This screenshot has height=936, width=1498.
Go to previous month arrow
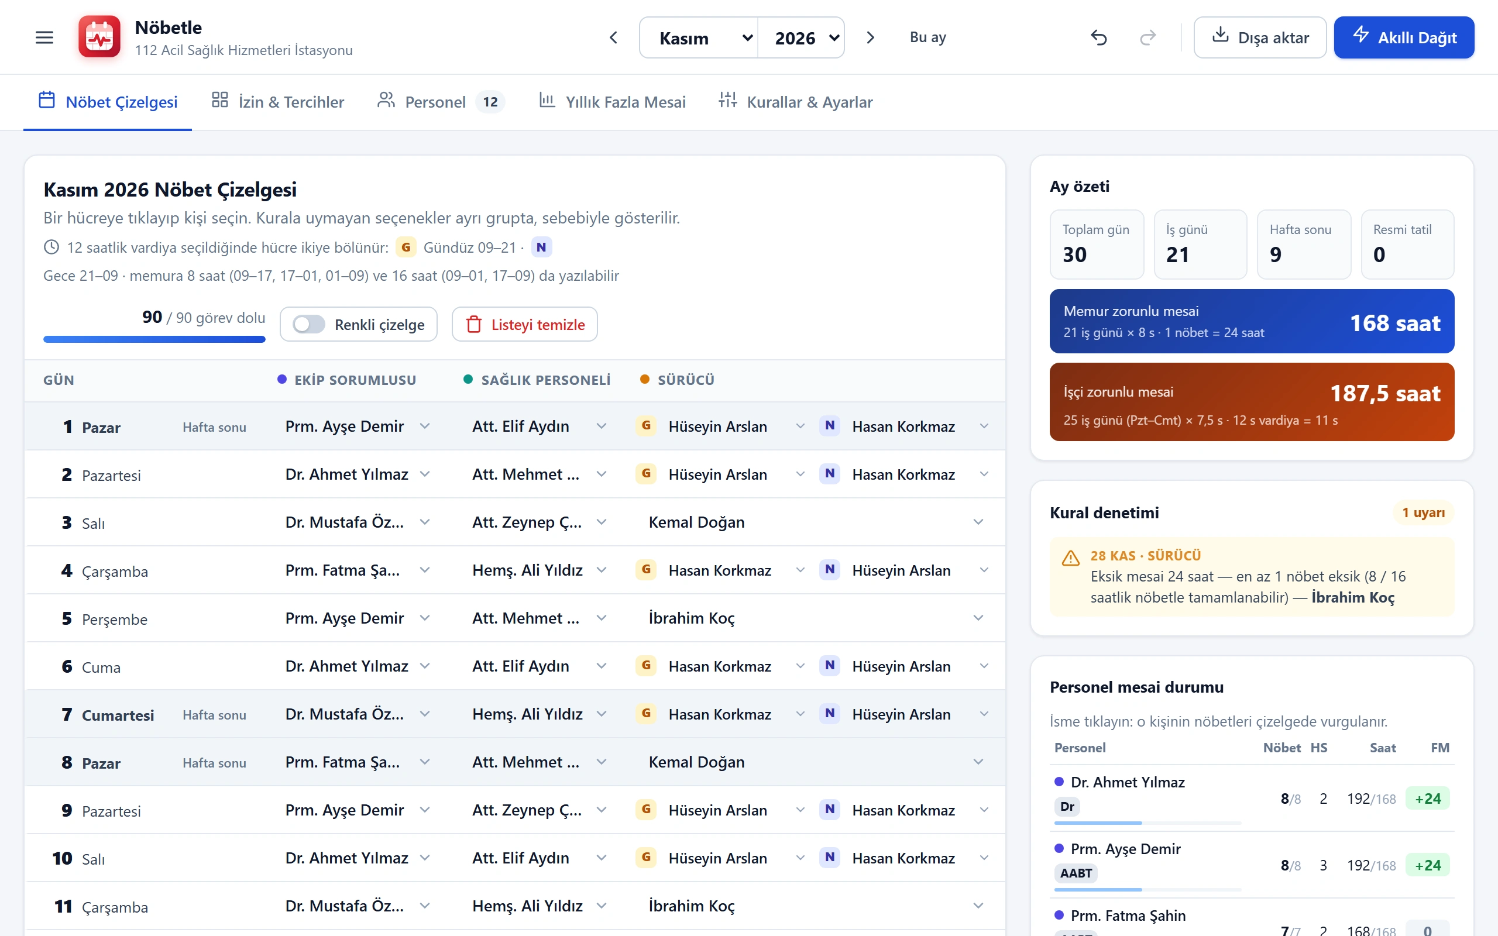tap(613, 38)
